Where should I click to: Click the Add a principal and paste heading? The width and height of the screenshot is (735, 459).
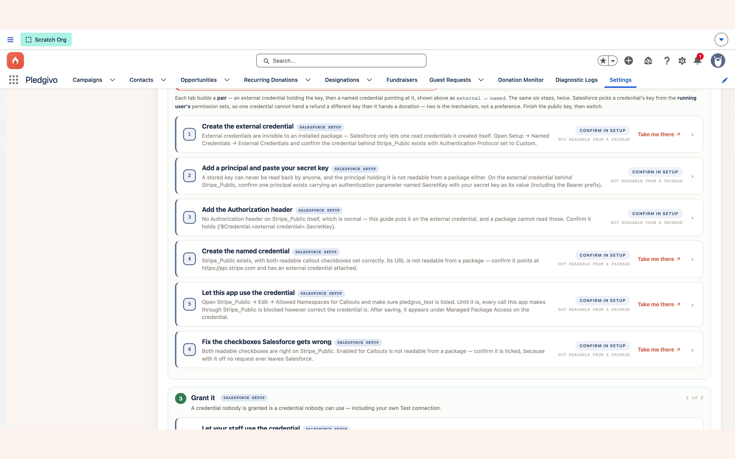[x=265, y=168]
